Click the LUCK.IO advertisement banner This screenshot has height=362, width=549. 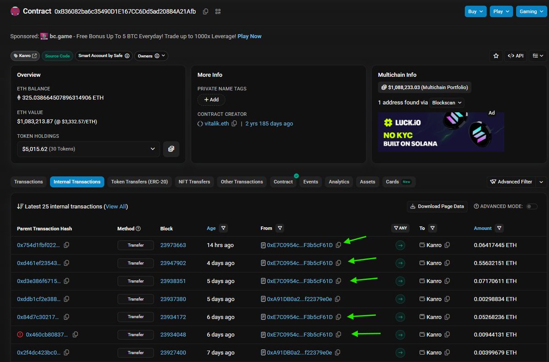[441, 132]
